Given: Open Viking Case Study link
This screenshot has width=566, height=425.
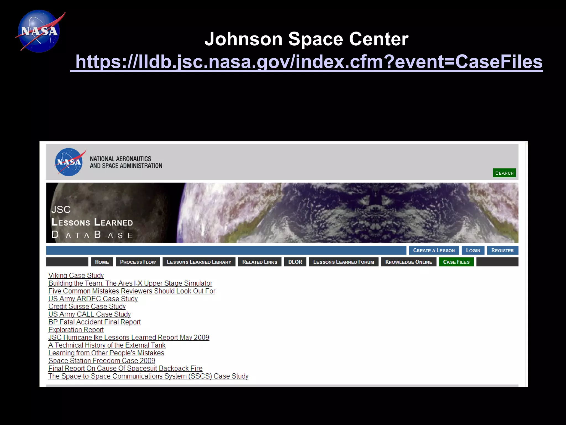Looking at the screenshot, I should click(76, 276).
